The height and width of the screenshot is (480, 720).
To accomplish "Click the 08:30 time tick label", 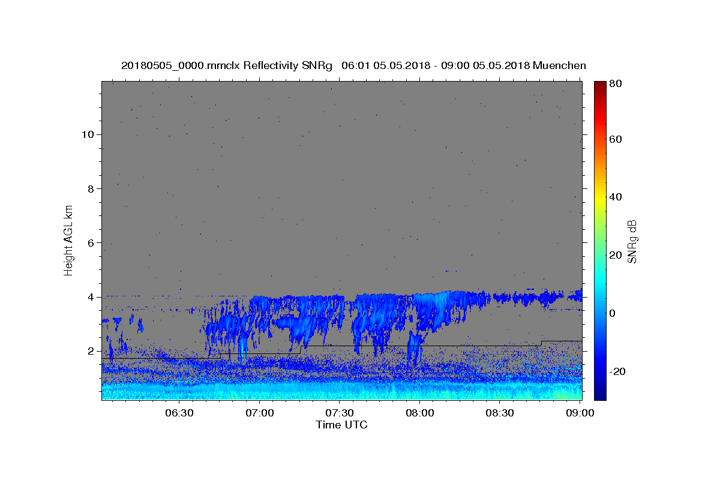I will point(500,413).
